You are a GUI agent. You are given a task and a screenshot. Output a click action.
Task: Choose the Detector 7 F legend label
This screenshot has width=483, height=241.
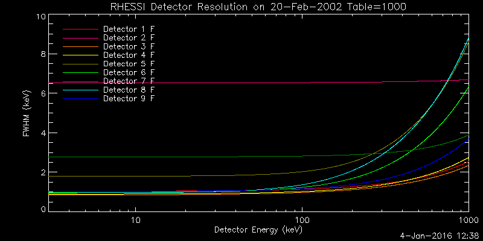tap(129, 81)
